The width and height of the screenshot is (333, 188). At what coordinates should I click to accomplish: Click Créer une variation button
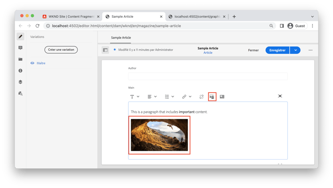(61, 50)
